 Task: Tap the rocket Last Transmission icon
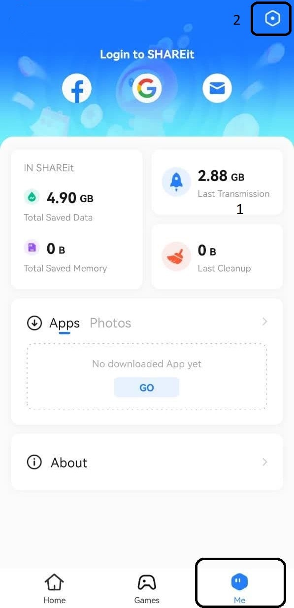176,181
